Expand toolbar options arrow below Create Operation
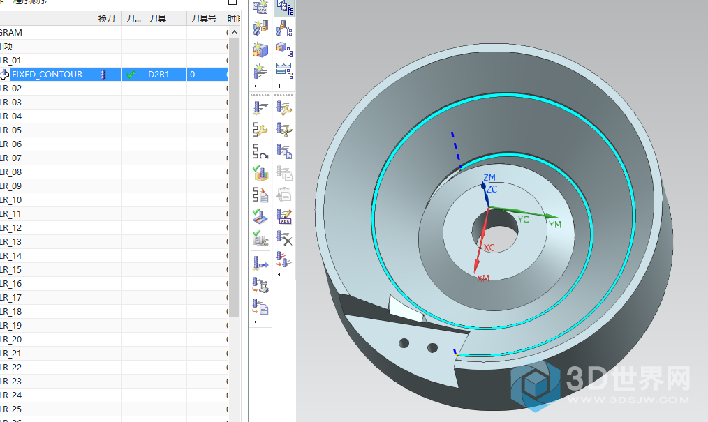The image size is (708, 422). (256, 86)
